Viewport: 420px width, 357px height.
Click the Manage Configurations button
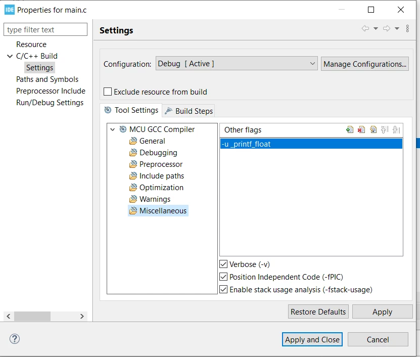tap(365, 64)
